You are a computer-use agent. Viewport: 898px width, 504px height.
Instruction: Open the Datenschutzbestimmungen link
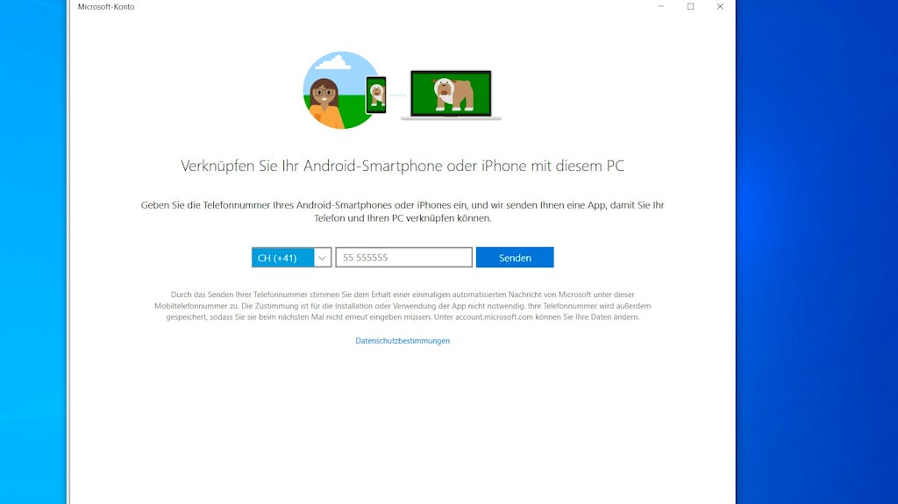(x=403, y=341)
